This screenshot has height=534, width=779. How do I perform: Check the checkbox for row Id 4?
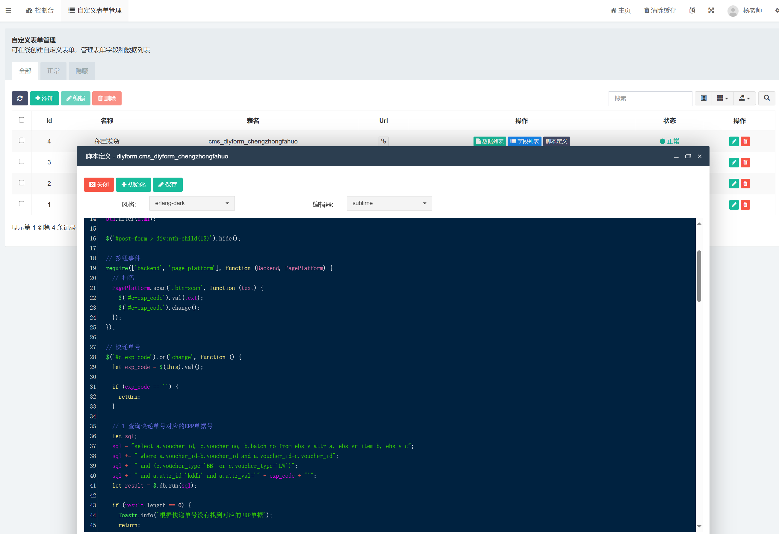pyautogui.click(x=22, y=140)
